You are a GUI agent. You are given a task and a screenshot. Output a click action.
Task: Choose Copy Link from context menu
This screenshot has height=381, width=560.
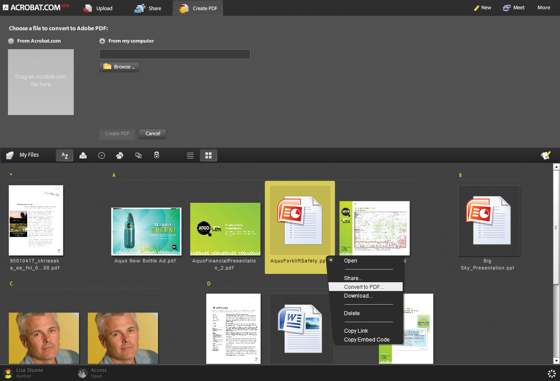[356, 331]
